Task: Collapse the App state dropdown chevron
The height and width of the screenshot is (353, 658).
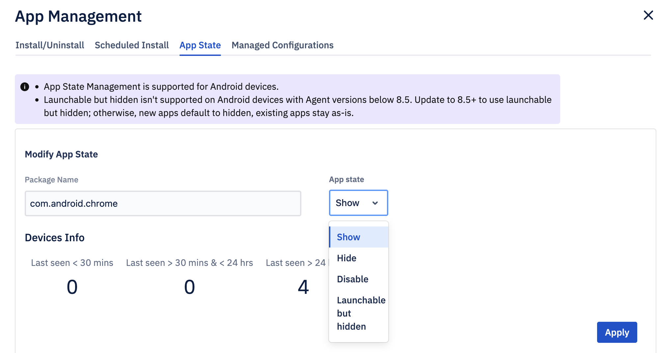Action: pyautogui.click(x=375, y=203)
